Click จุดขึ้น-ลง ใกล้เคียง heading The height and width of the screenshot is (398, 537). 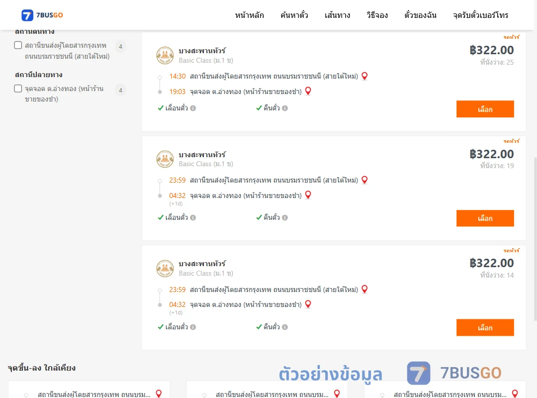pos(42,368)
